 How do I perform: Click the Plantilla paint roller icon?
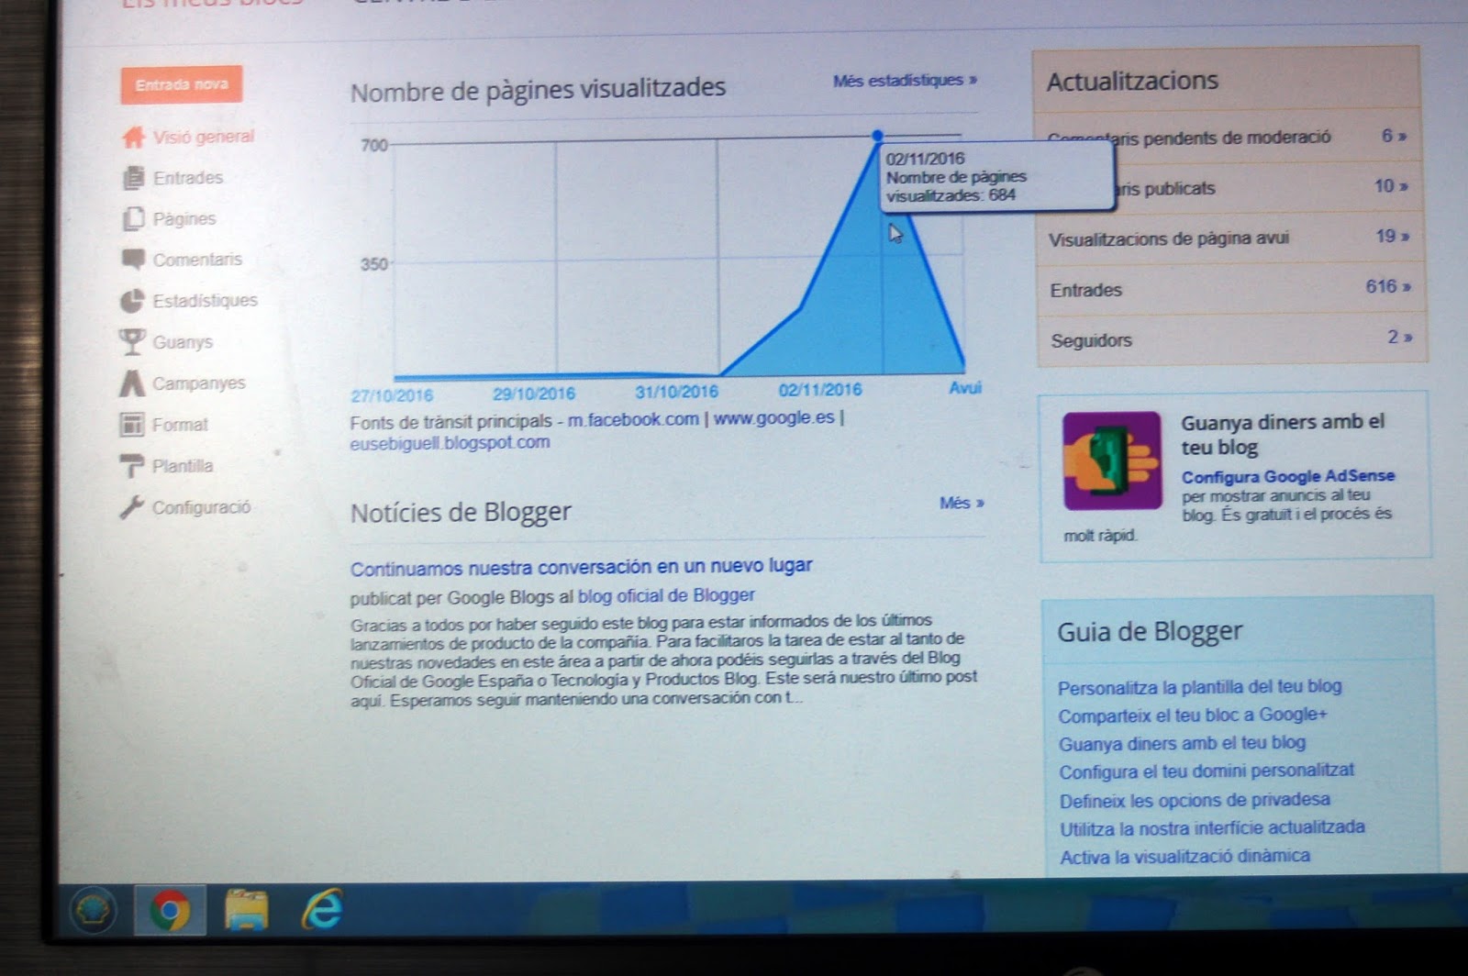132,466
